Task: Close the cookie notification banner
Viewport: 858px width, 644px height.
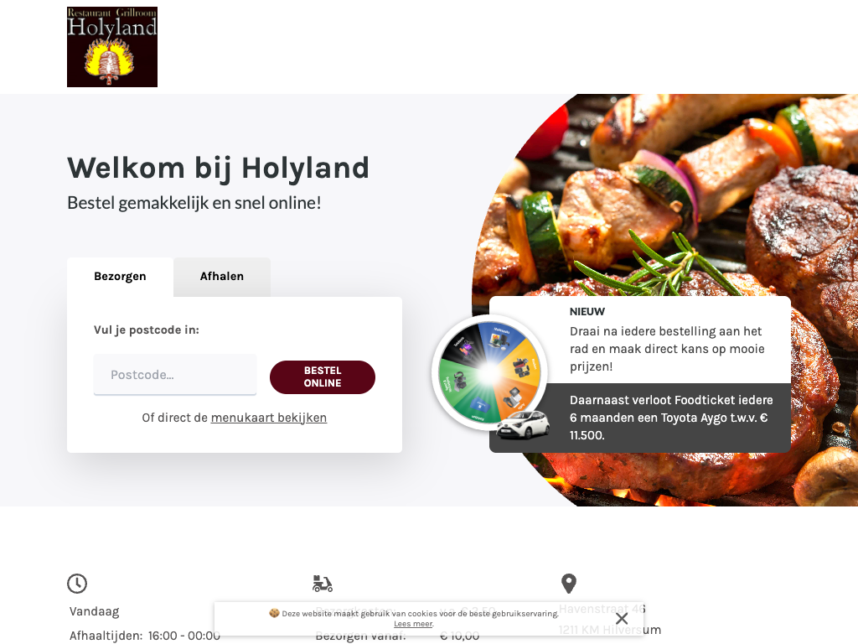Action: click(x=622, y=619)
